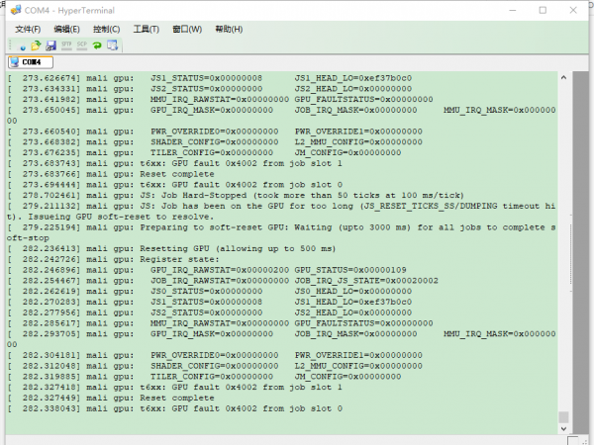Maximize the HyperTerminal window
594x445 pixels.
[543, 10]
